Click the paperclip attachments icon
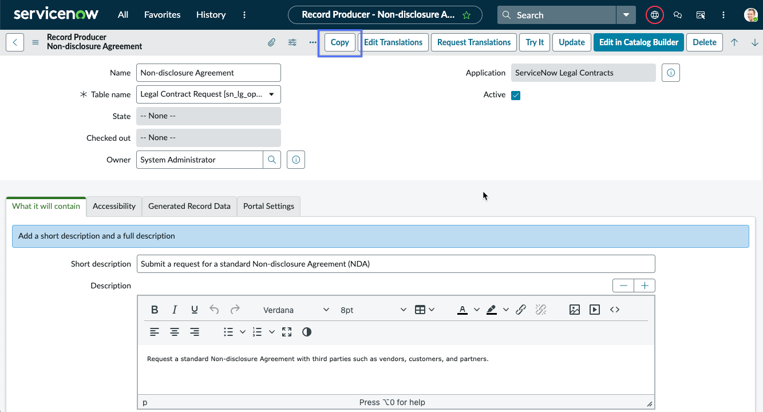Screen dimensions: 763x412 click(x=272, y=42)
